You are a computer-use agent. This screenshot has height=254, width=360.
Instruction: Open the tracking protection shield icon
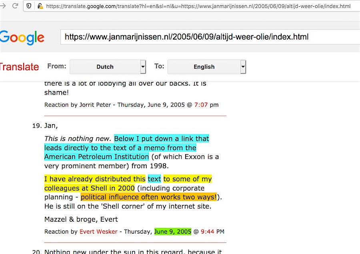click(29, 6)
